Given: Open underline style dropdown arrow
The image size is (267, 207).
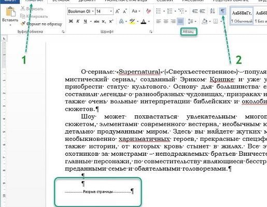Looking at the screenshot, I should pos(91,22).
